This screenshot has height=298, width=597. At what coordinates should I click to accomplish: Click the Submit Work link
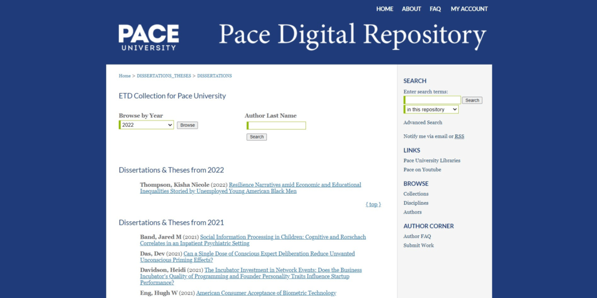pos(419,246)
